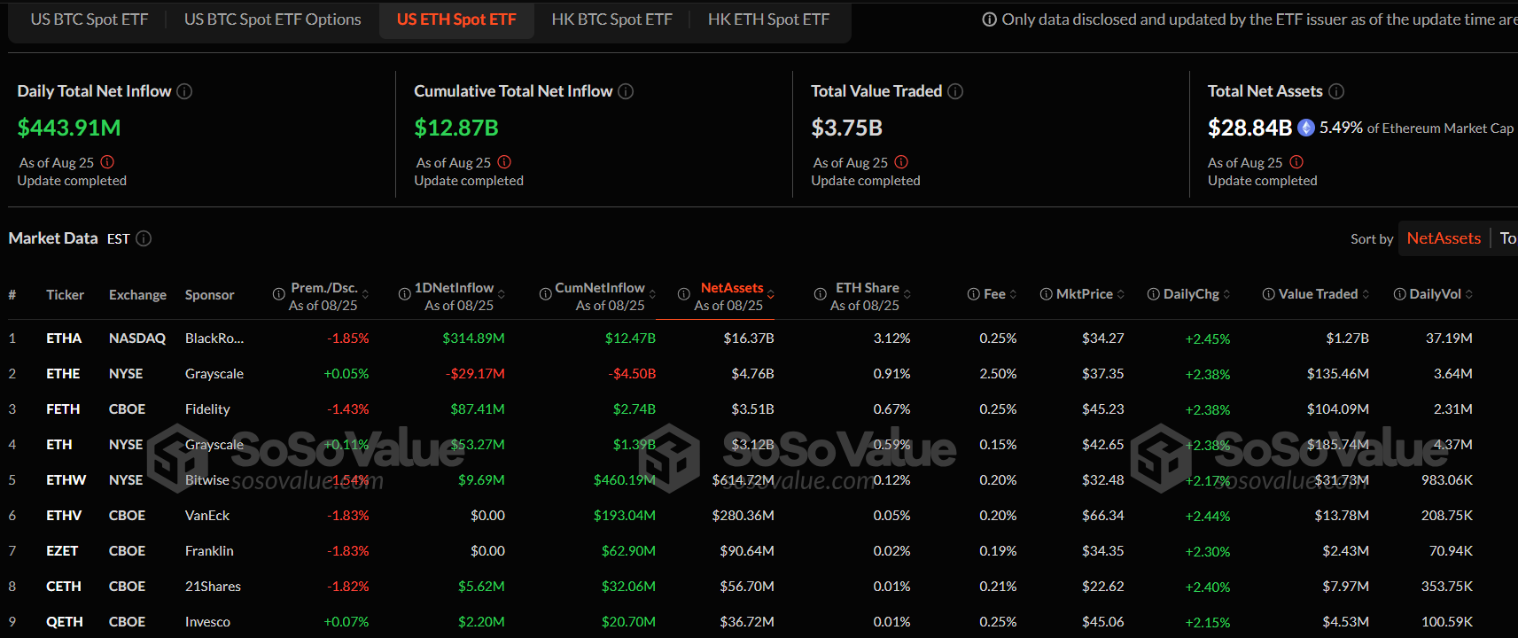Open ETHA ticker row
1518x638 pixels.
pyautogui.click(x=64, y=338)
